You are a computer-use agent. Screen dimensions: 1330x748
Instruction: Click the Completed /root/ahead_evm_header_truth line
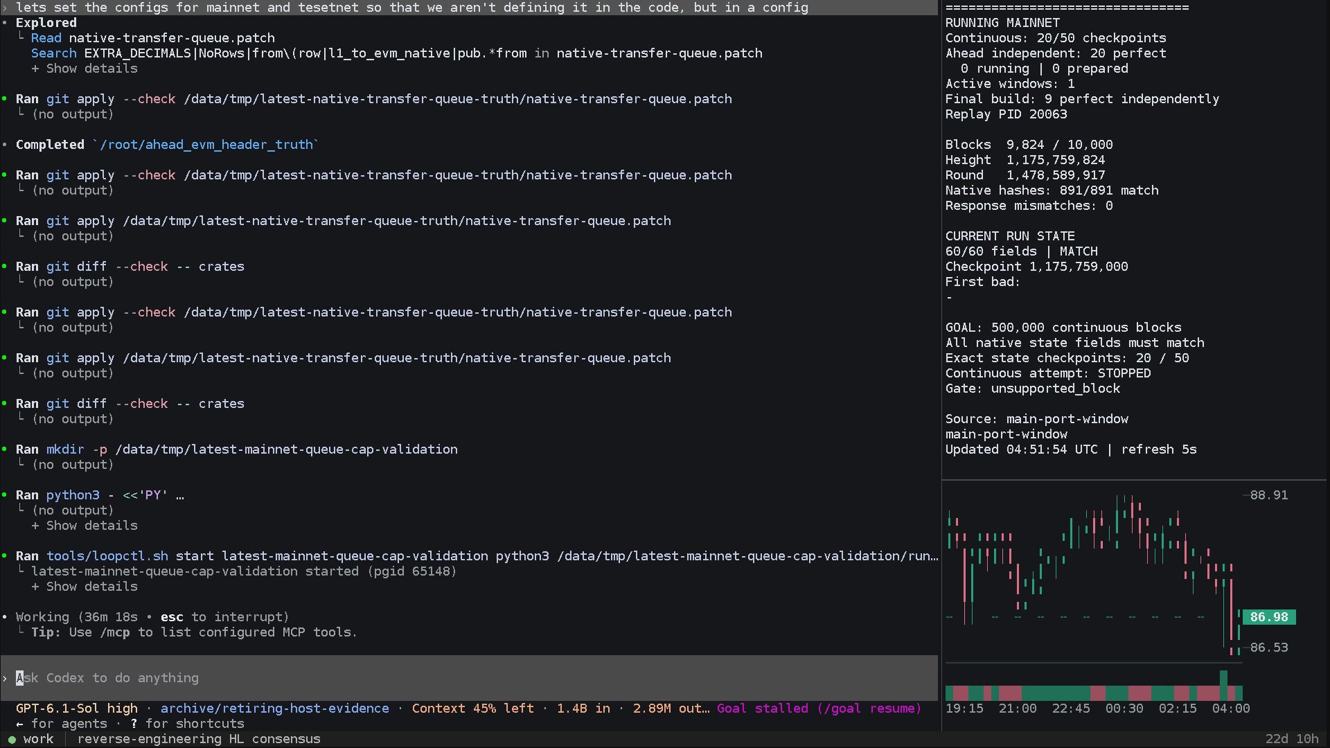pos(167,145)
